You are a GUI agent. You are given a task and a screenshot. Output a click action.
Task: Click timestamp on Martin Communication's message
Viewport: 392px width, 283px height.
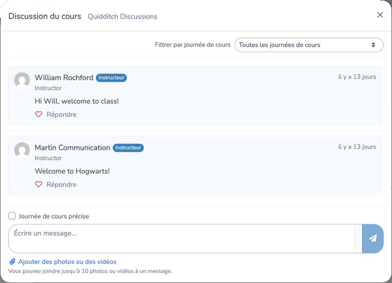357,147
